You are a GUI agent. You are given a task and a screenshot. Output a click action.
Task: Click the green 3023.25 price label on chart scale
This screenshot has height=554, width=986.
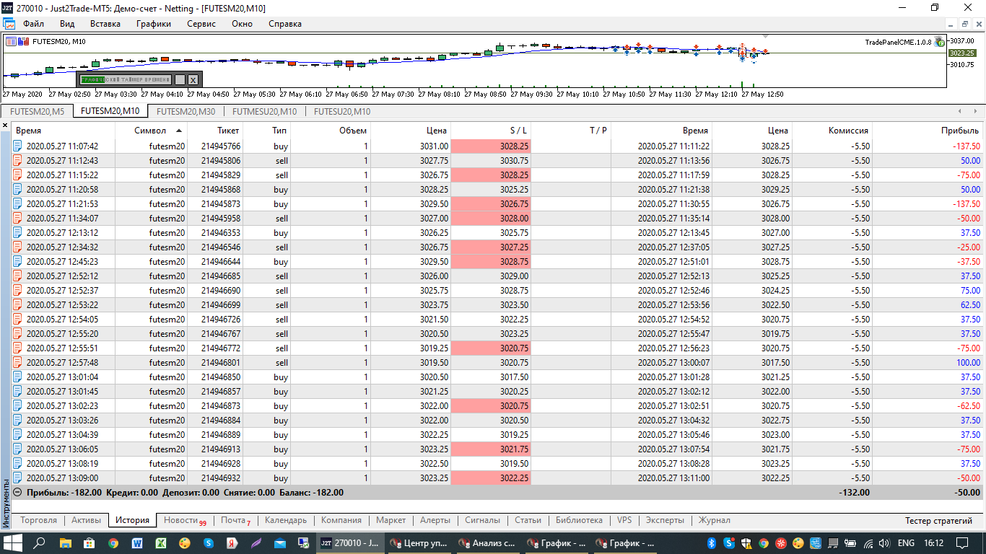point(962,53)
